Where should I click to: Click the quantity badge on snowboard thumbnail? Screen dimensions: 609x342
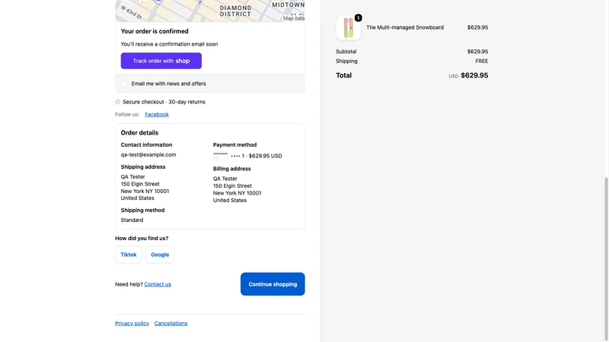[x=358, y=17]
